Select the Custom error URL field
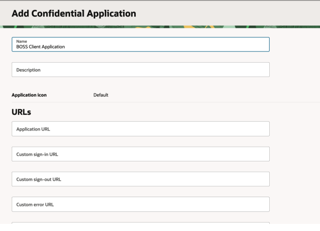This screenshot has width=320, height=231. tap(140, 204)
